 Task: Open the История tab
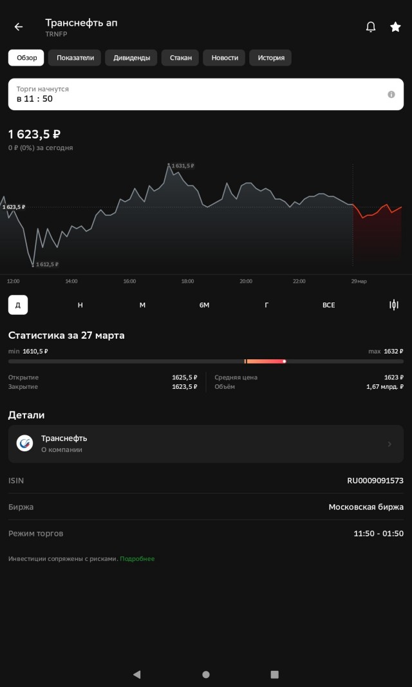tap(270, 58)
